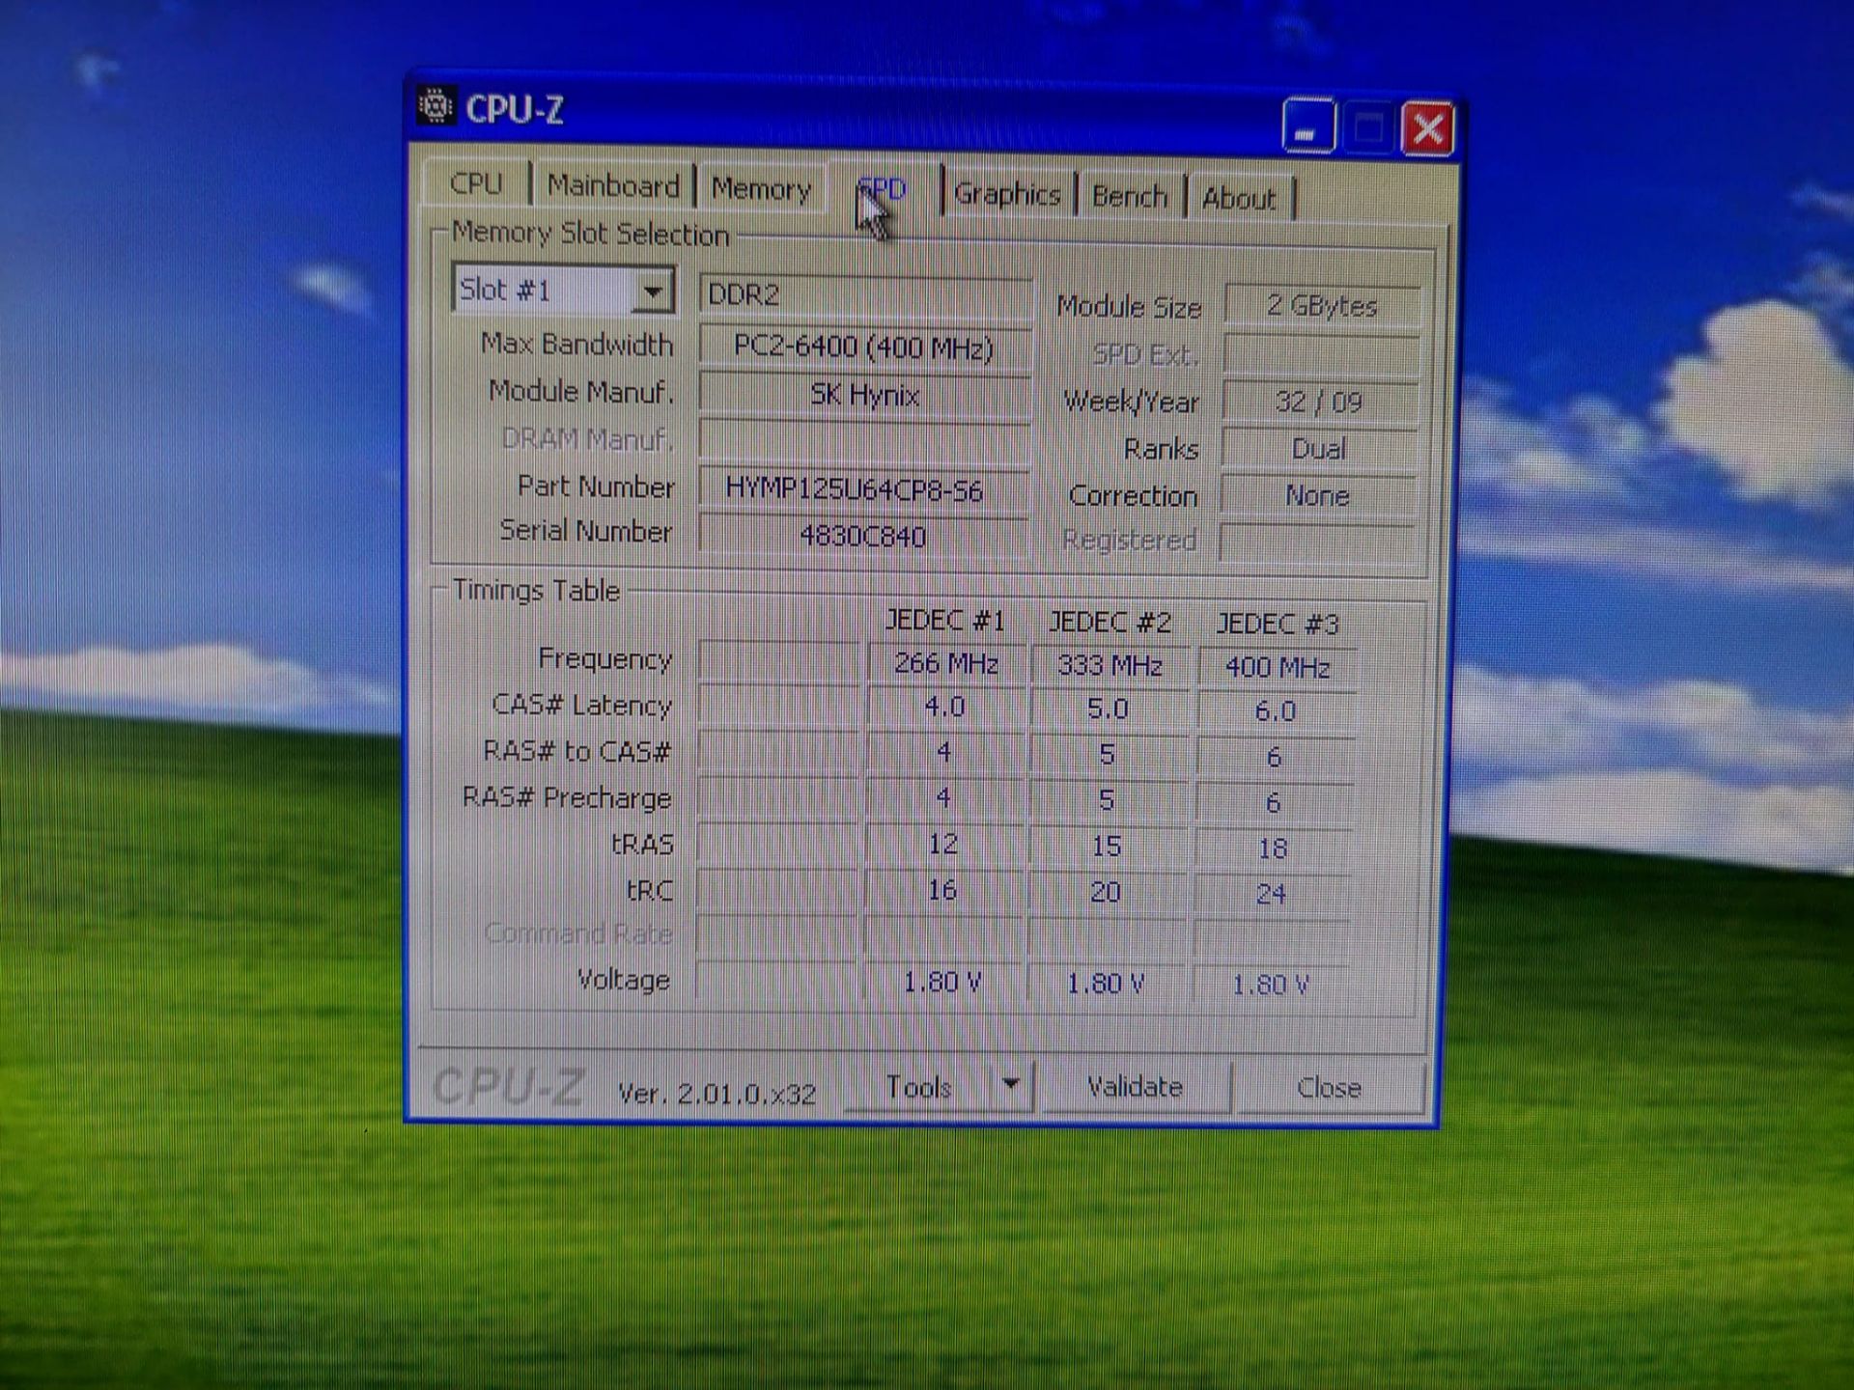Click CAS# Latency value 5.0
This screenshot has height=1390, width=1854.
1108,709
